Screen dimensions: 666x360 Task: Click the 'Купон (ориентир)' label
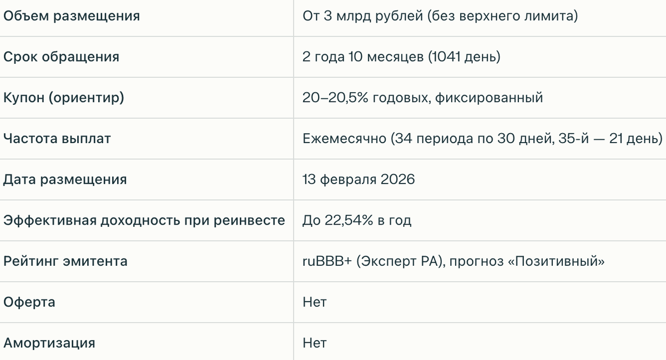coord(64,98)
